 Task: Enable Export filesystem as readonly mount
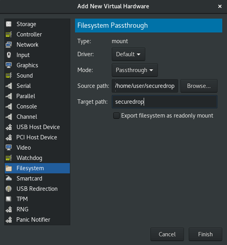(116, 116)
